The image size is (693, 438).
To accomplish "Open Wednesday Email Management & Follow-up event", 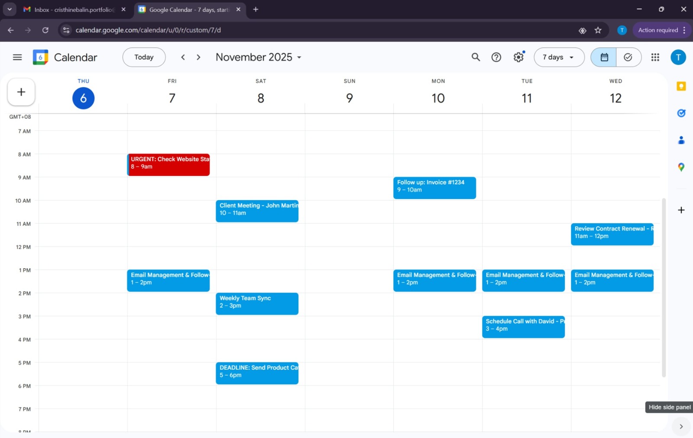I will [612, 281].
